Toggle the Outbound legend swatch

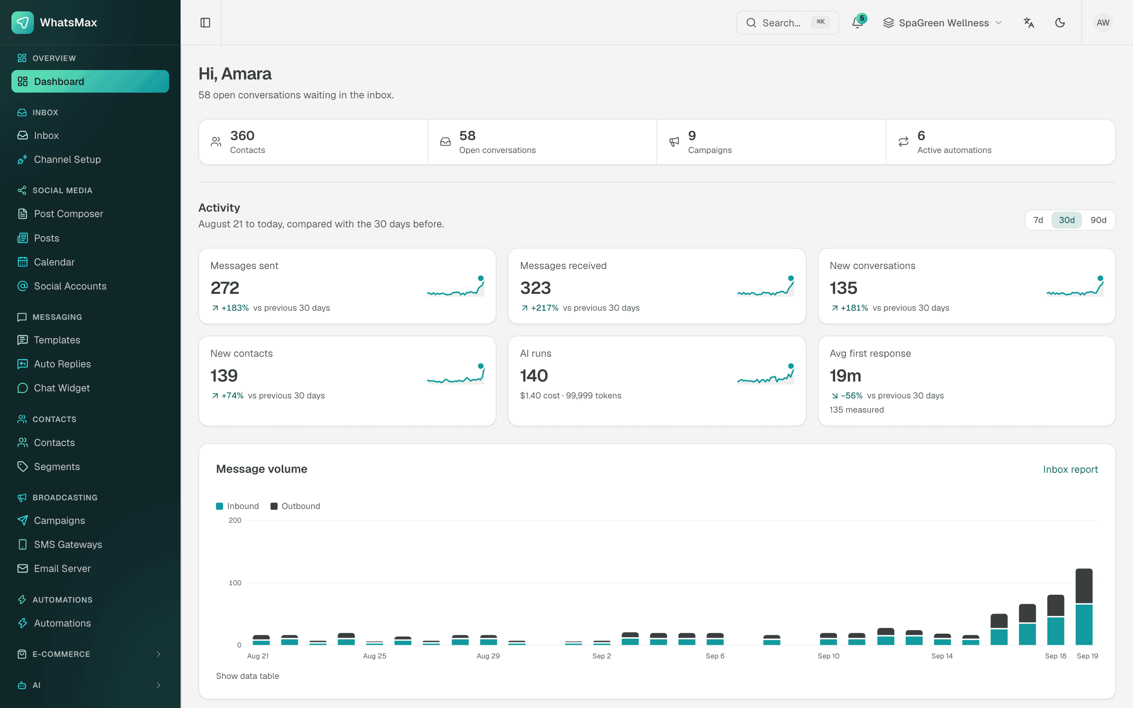click(274, 506)
